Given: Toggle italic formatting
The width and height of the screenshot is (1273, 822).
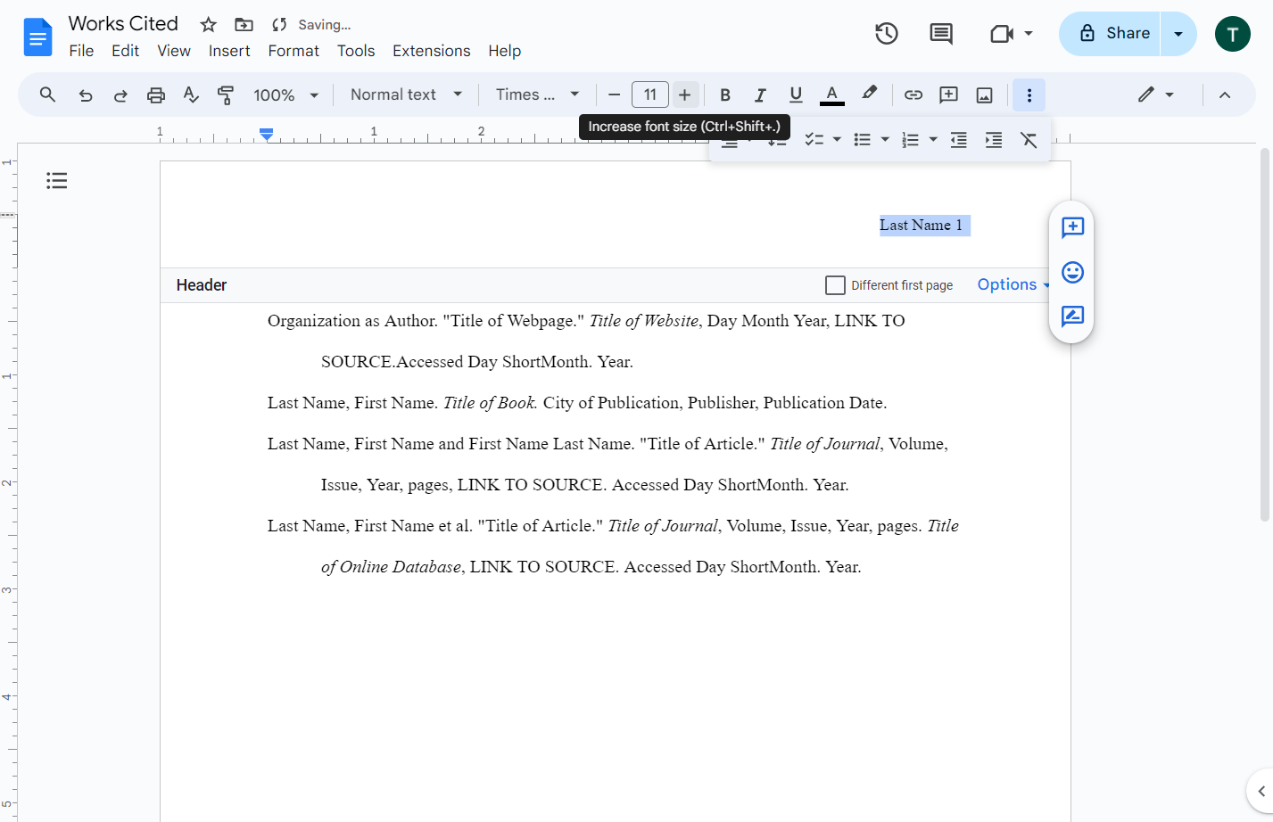Looking at the screenshot, I should pyautogui.click(x=760, y=95).
